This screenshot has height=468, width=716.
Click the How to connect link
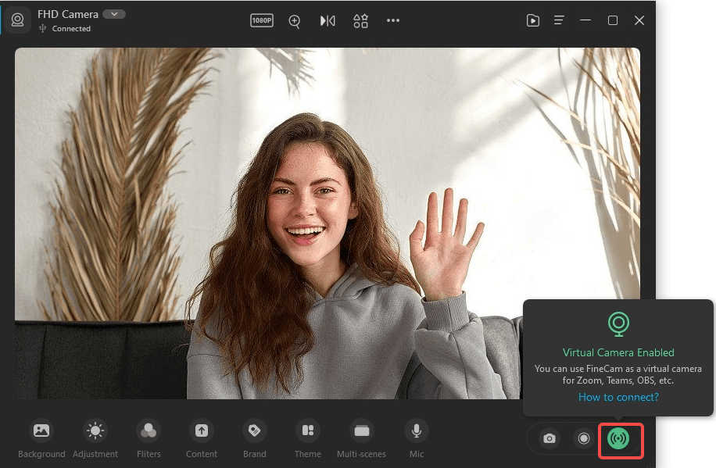pos(618,397)
